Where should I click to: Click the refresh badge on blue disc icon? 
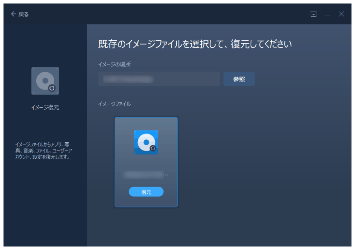[x=153, y=148]
